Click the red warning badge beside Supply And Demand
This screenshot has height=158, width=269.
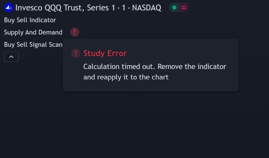click(x=75, y=32)
